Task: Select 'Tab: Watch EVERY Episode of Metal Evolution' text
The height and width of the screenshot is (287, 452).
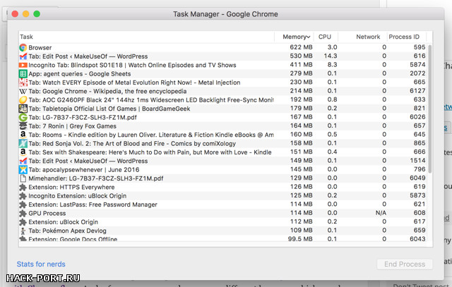Action: tap(134, 83)
